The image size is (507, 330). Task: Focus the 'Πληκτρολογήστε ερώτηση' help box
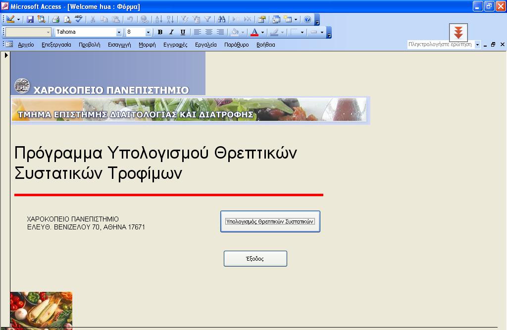[x=441, y=45]
